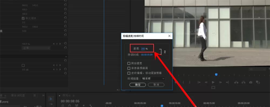Open the Comparison View icon
Viewport: 270px width, 107px height.
tap(258, 82)
